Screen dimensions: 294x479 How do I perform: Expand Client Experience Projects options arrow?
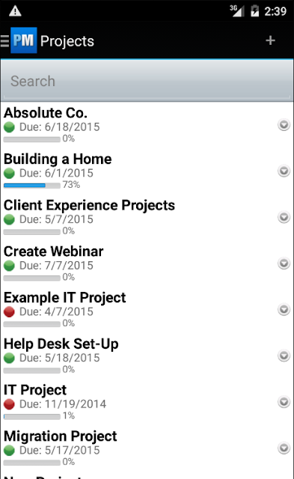click(x=284, y=217)
